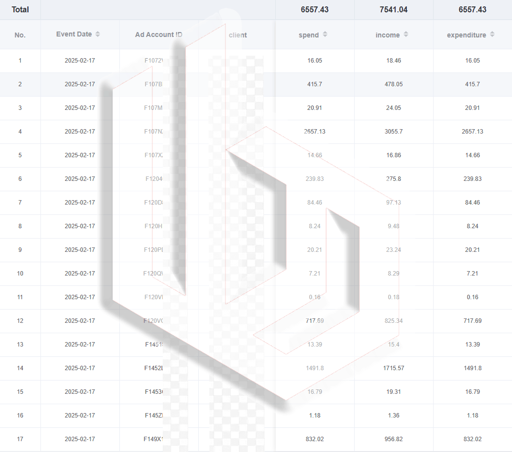The width and height of the screenshot is (512, 452).
Task: Click income value 3055.7
Action: tap(394, 132)
